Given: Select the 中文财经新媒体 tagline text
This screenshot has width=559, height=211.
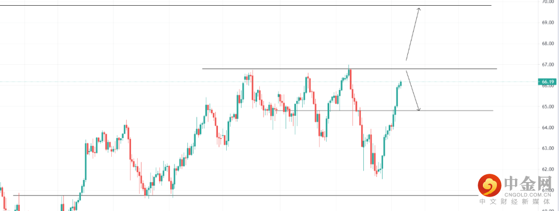Looking at the screenshot, I should 518,202.
